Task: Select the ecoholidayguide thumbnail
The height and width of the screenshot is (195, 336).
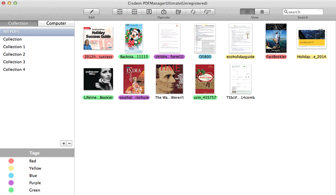Action: coord(240,38)
